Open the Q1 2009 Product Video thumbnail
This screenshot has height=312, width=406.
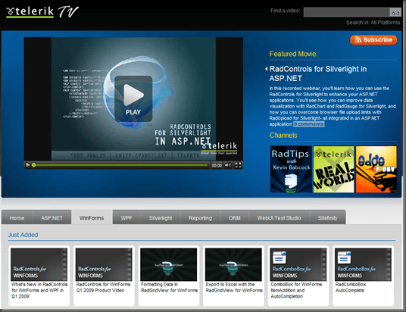(x=104, y=264)
